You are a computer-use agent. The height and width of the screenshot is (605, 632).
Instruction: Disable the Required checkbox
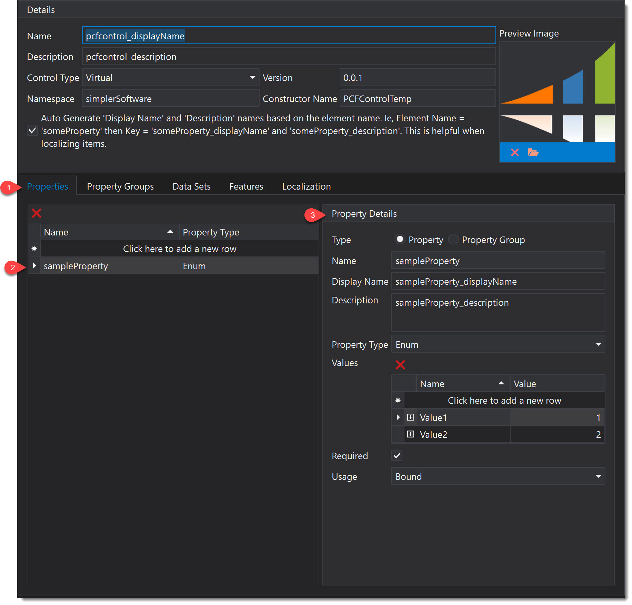tap(397, 455)
